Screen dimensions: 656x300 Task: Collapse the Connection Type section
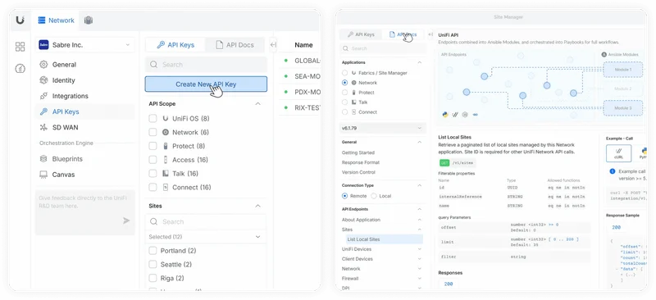tap(420, 185)
